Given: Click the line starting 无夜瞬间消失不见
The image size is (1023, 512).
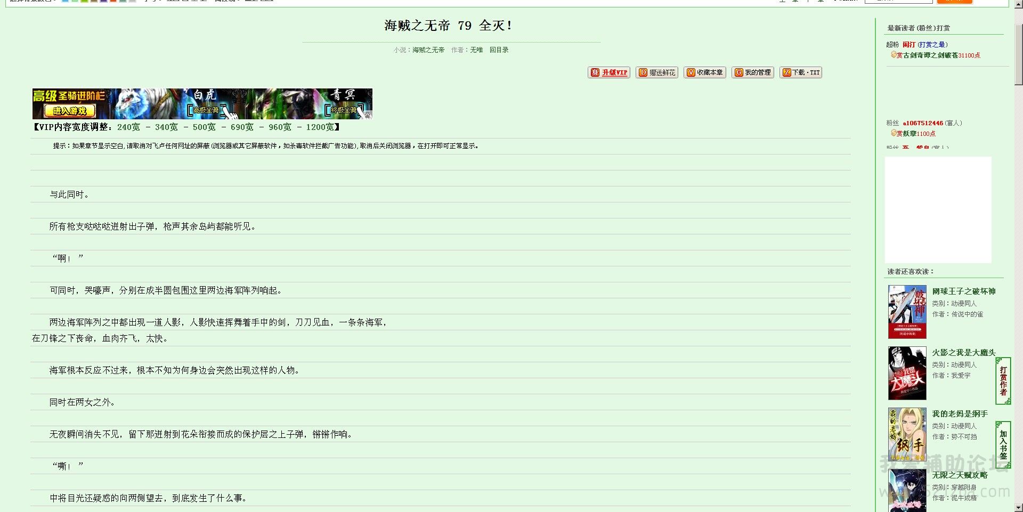Looking at the screenshot, I should [x=201, y=435].
